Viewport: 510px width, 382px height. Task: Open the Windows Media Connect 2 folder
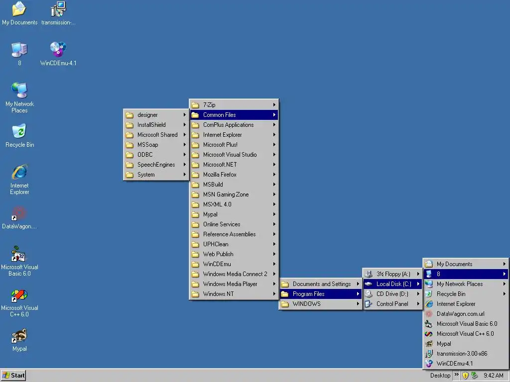click(x=234, y=274)
